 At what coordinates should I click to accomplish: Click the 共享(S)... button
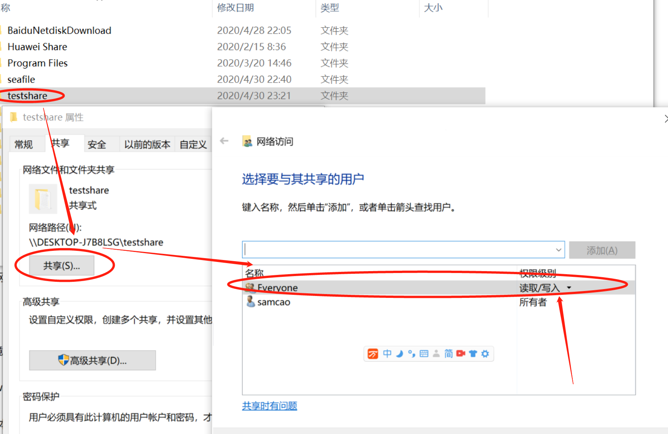(x=62, y=266)
